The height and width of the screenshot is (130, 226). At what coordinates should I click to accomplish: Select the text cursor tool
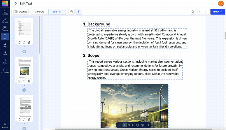click(79, 12)
